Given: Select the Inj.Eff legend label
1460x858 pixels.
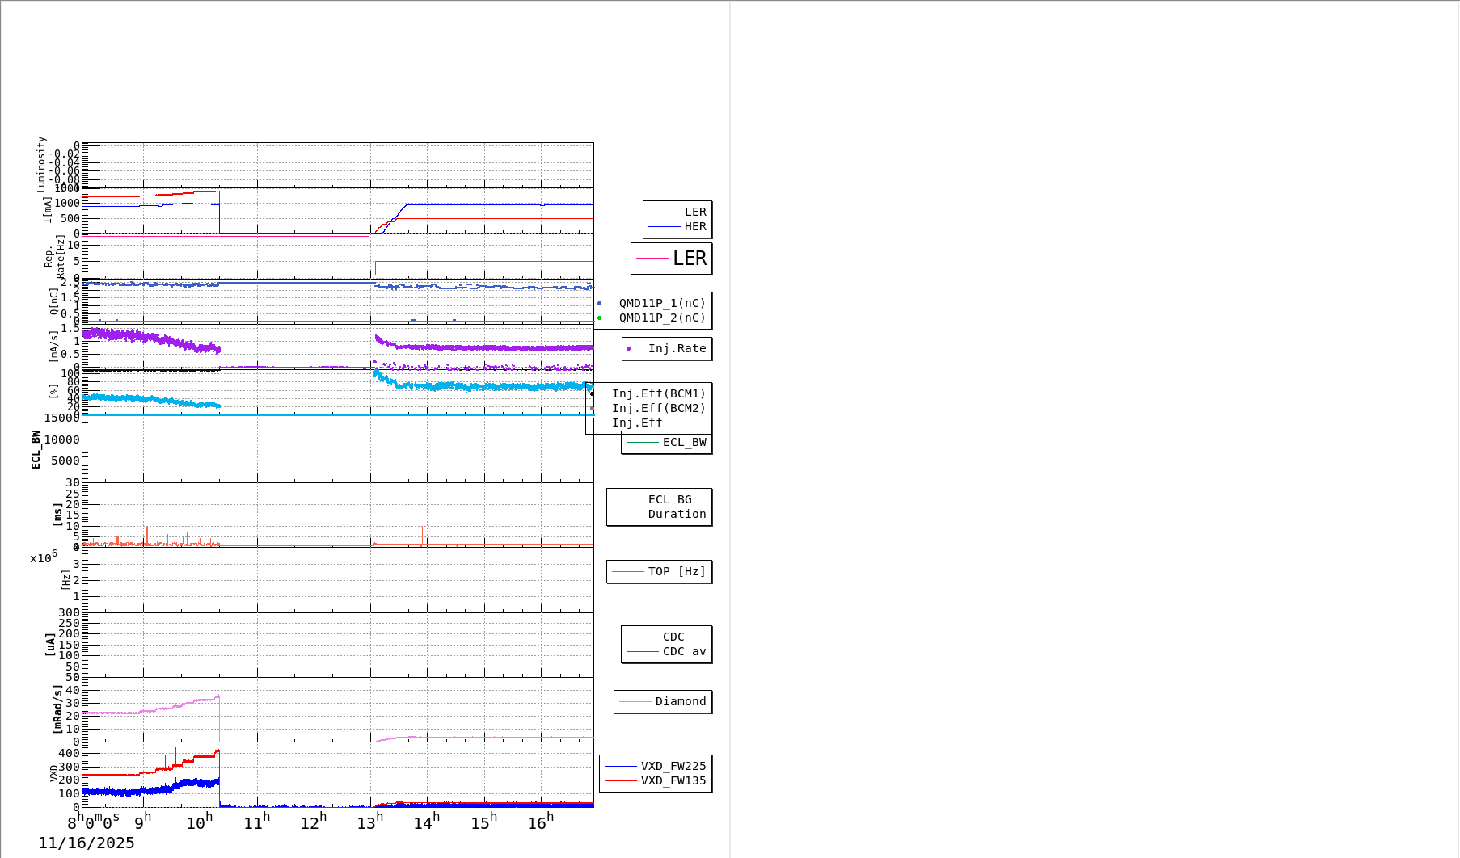Looking at the screenshot, I should click(639, 423).
